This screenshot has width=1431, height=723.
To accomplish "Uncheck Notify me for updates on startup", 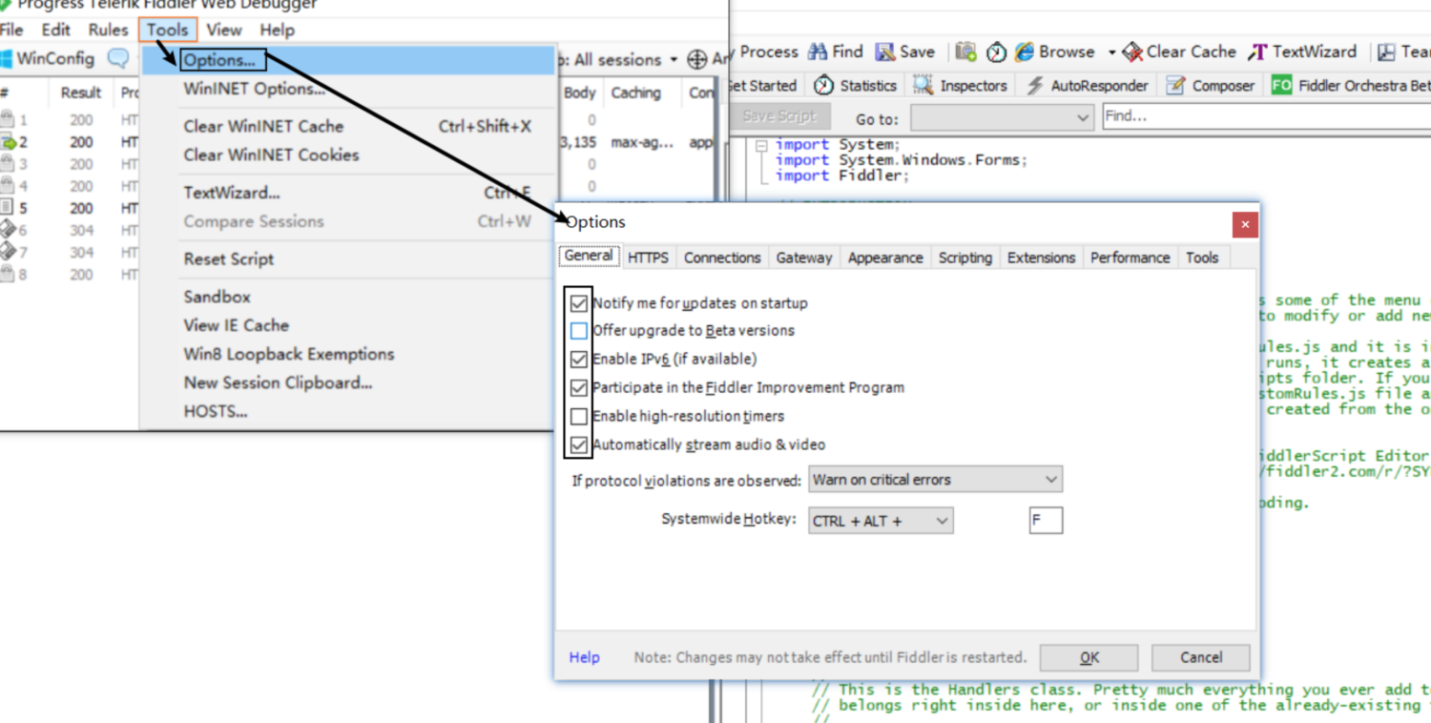I will coord(579,303).
